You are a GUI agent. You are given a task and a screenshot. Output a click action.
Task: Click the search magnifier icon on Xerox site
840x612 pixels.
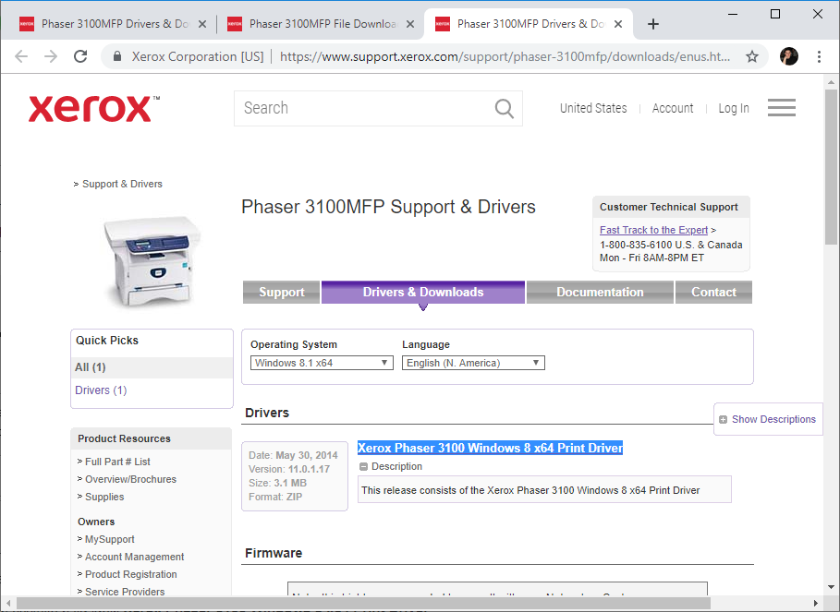point(504,108)
